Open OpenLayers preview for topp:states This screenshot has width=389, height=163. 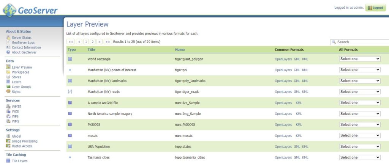click(x=283, y=147)
